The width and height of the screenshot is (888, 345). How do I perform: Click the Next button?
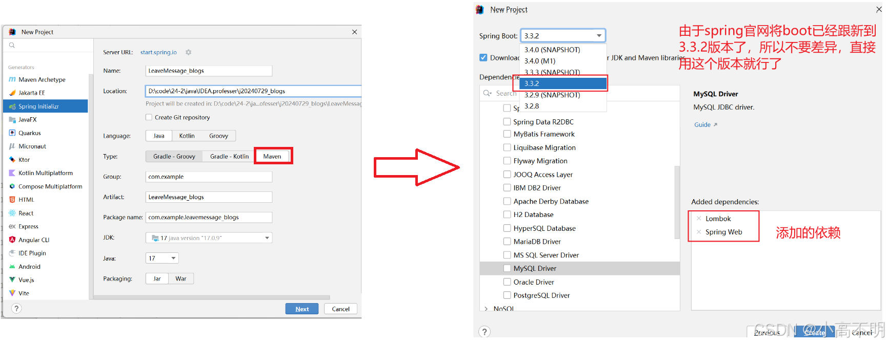click(302, 309)
